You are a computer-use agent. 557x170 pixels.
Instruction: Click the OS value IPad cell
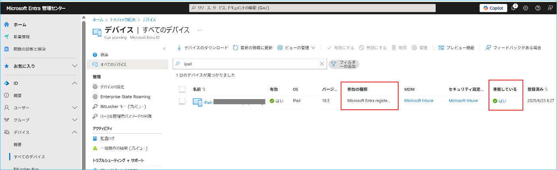pos(296,101)
